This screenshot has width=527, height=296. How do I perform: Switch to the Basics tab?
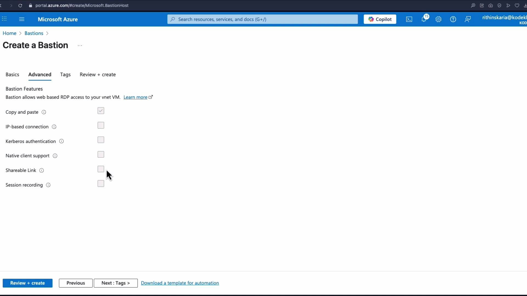click(12, 74)
